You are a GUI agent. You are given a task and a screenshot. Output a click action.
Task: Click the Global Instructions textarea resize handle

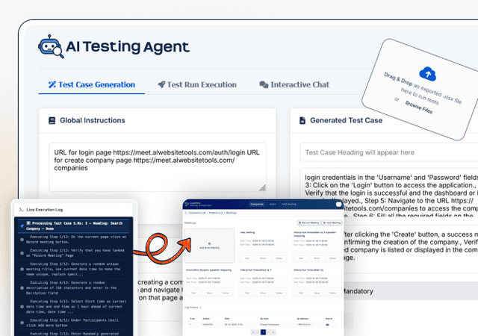click(x=262, y=188)
